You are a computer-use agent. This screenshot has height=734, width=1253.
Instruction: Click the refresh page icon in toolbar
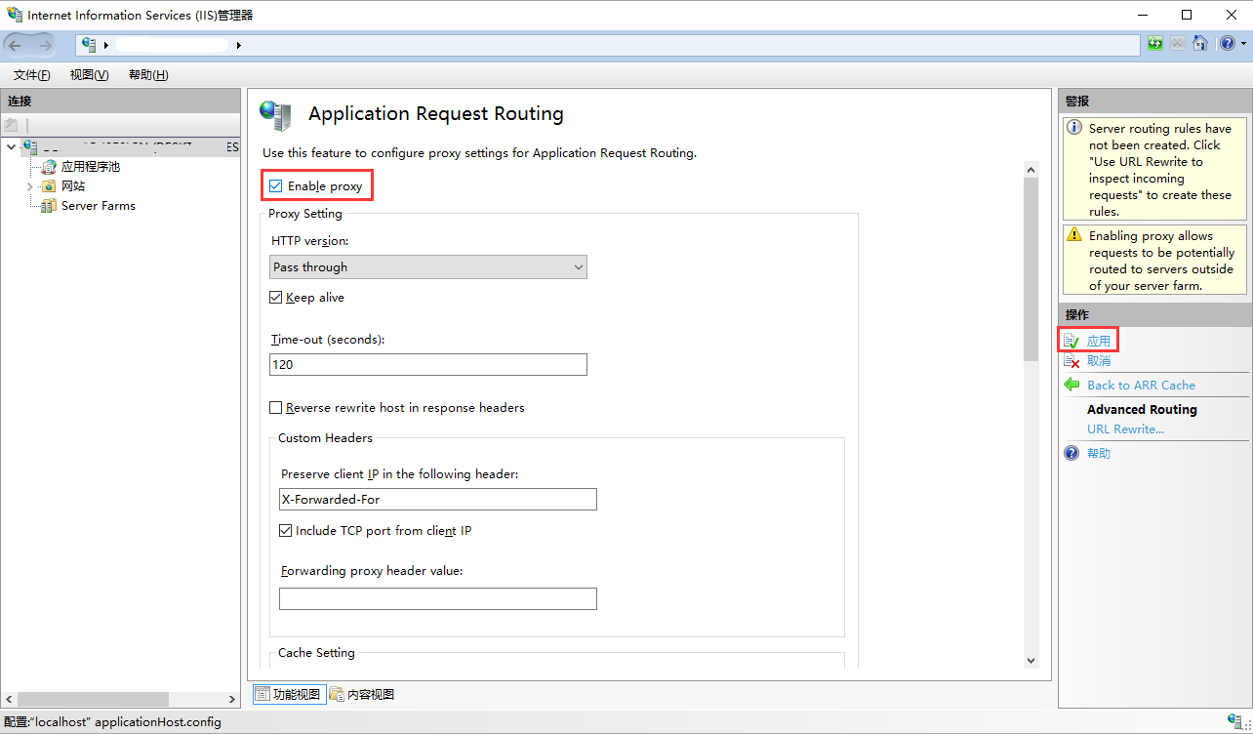1155,44
